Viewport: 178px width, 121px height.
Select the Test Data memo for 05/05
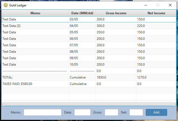tap(35, 32)
